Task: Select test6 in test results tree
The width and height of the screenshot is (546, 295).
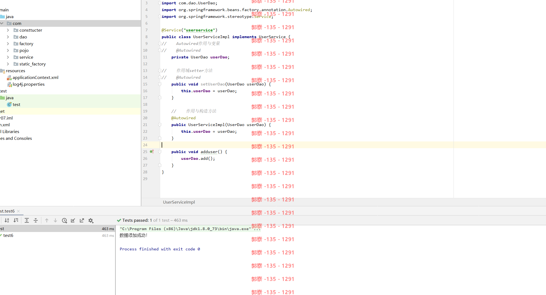Action: (58, 236)
